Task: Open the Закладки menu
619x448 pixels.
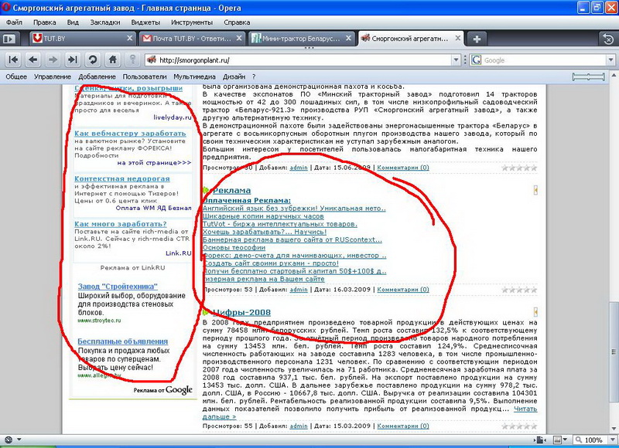Action: [105, 22]
